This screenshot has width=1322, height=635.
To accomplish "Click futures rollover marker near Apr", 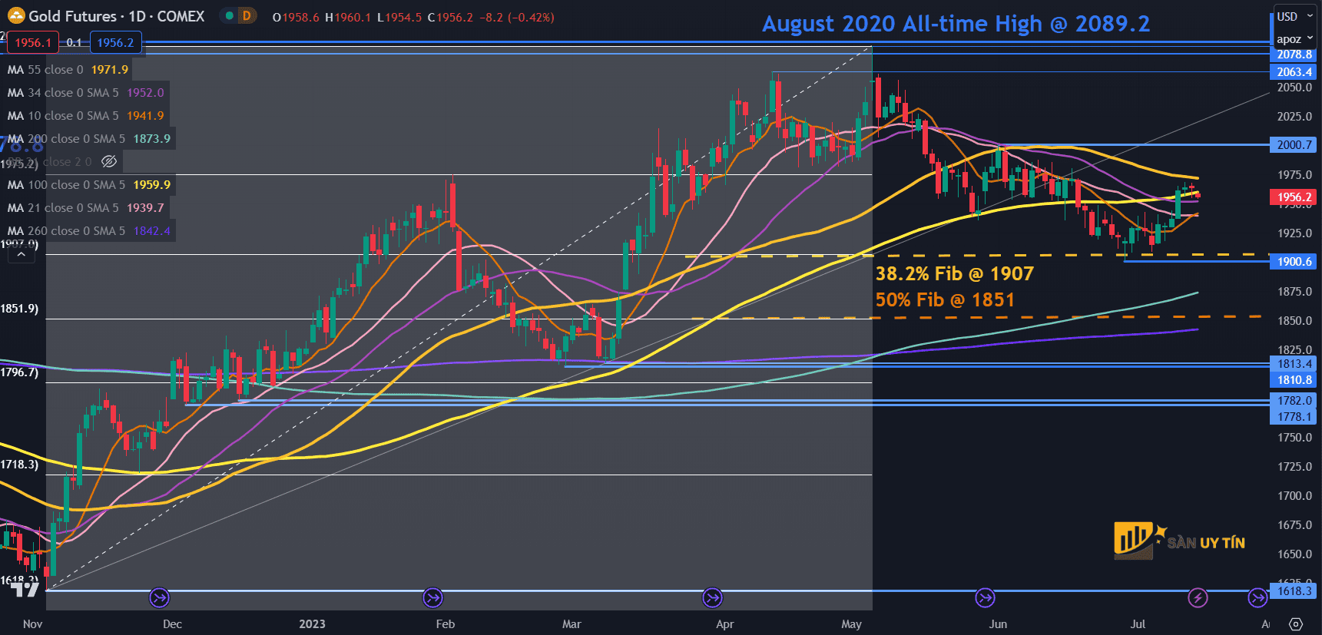I will point(712,597).
